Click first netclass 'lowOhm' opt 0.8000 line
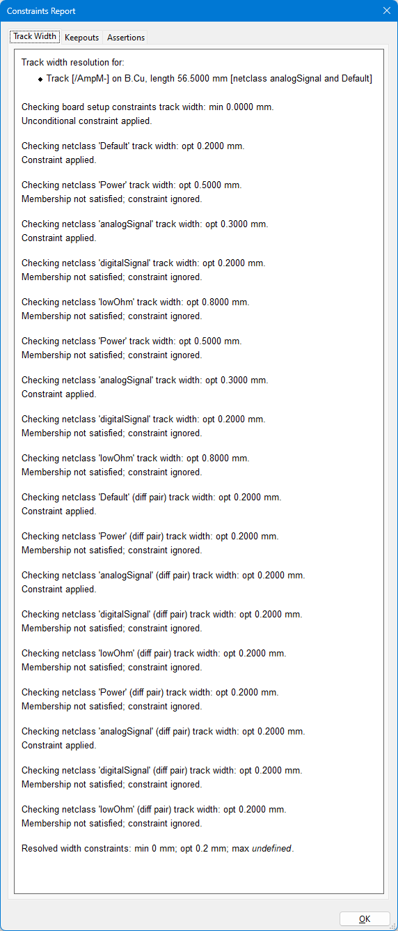The height and width of the screenshot is (931, 398). 136,302
